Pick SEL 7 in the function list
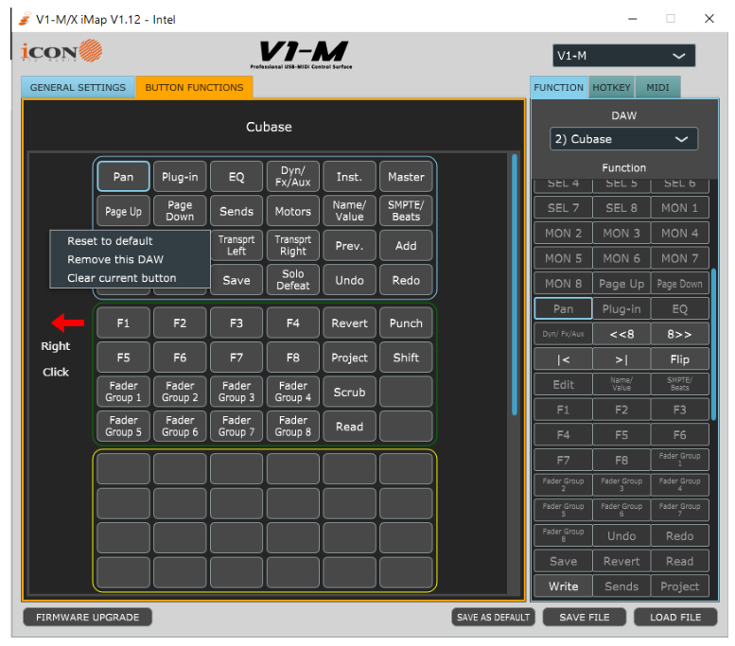Screen dimensions: 735x646 click(563, 208)
